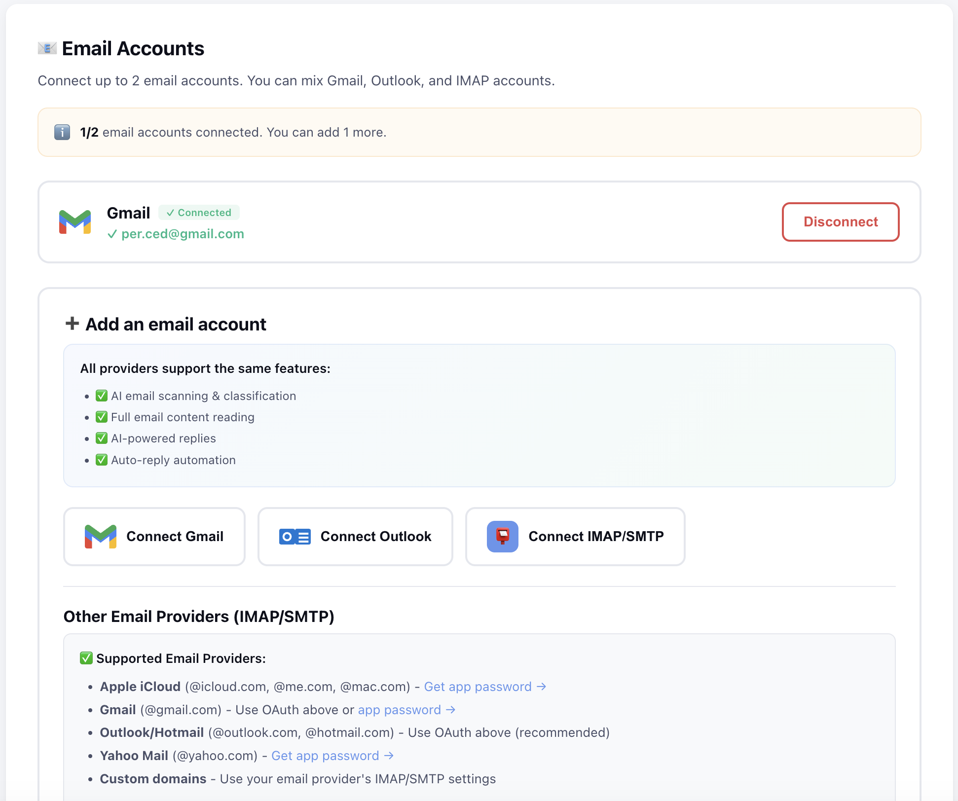Click the Connected status badge

tap(199, 213)
